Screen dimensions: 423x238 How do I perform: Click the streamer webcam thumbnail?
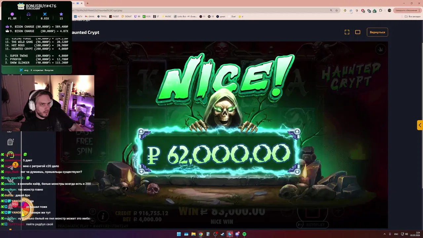48,103
